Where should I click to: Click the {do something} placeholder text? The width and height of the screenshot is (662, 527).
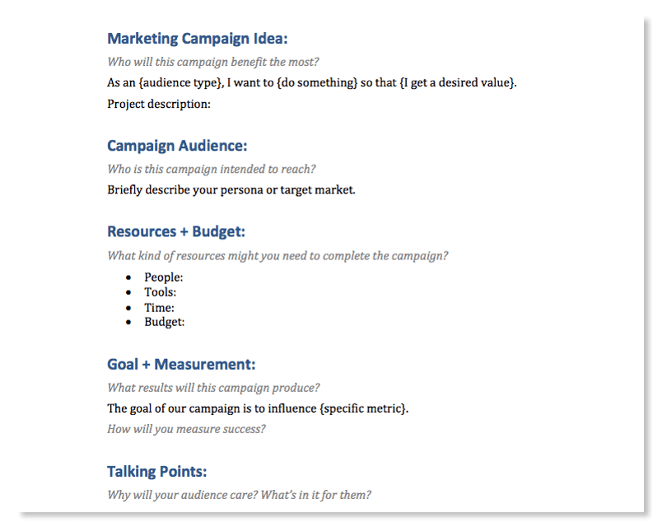pos(317,83)
